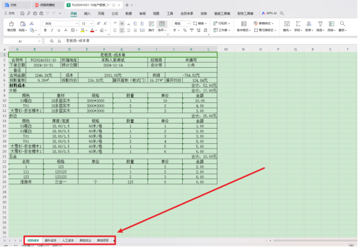The height and width of the screenshot is (247, 358).
Task: Click the Decrease indent icon
Action: click(x=136, y=23)
